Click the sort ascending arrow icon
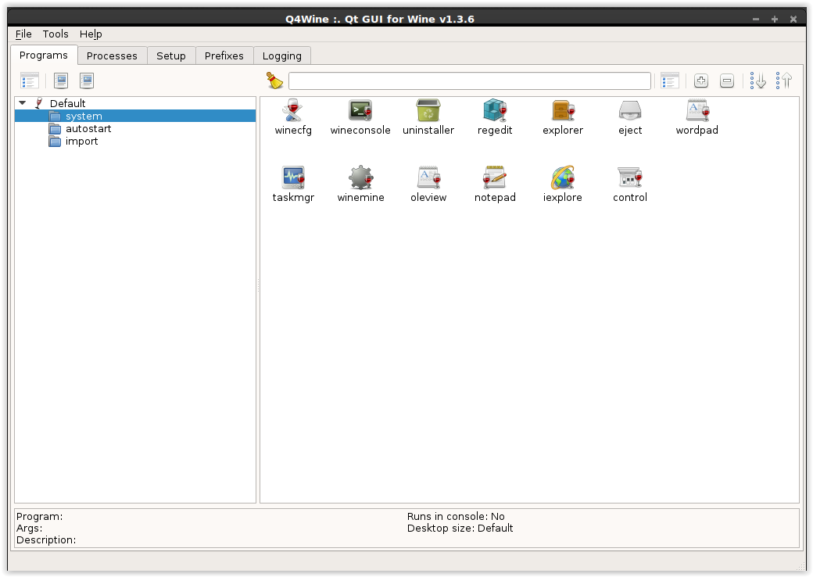 point(784,81)
